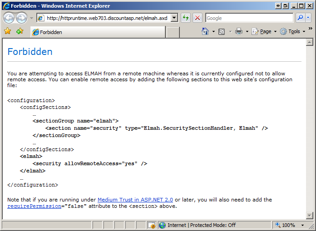Screen dimensions: 316x231
Task: Open a new blank tab button
Action: coord(173,32)
